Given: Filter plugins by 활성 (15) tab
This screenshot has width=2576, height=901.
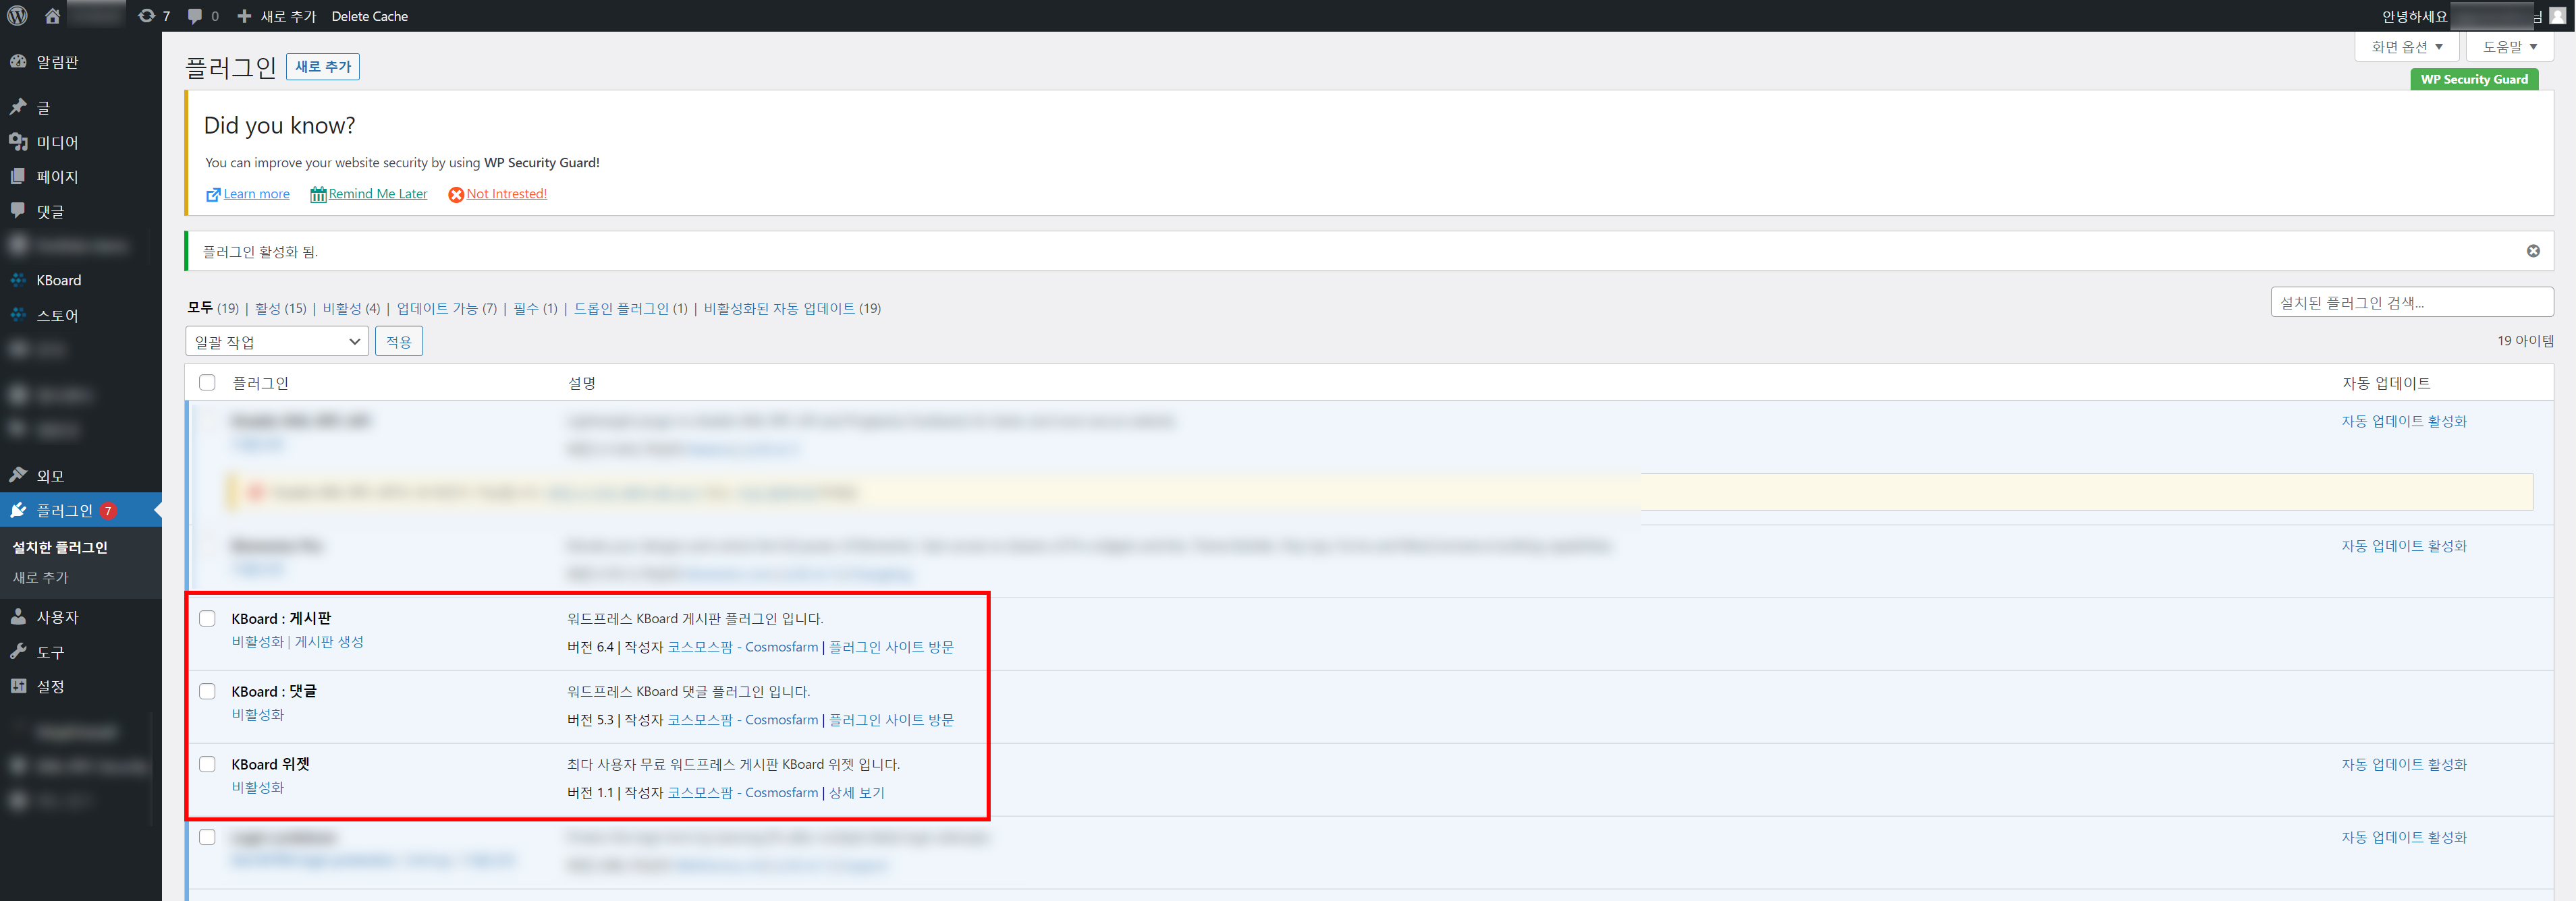Looking at the screenshot, I should [280, 308].
